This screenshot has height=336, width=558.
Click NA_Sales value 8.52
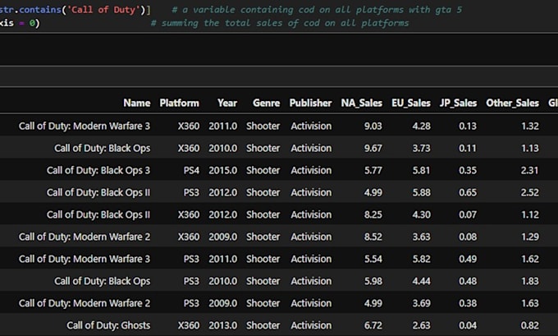pos(373,237)
